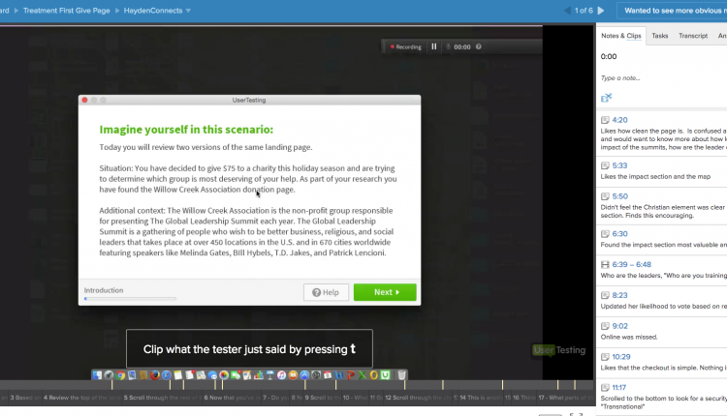Open the Trash in the macOS dock
The image size is (727, 416).
pos(401,374)
